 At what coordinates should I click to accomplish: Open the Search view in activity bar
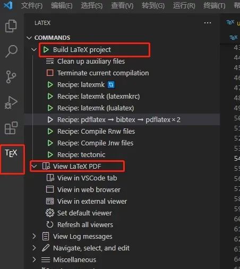11,51
